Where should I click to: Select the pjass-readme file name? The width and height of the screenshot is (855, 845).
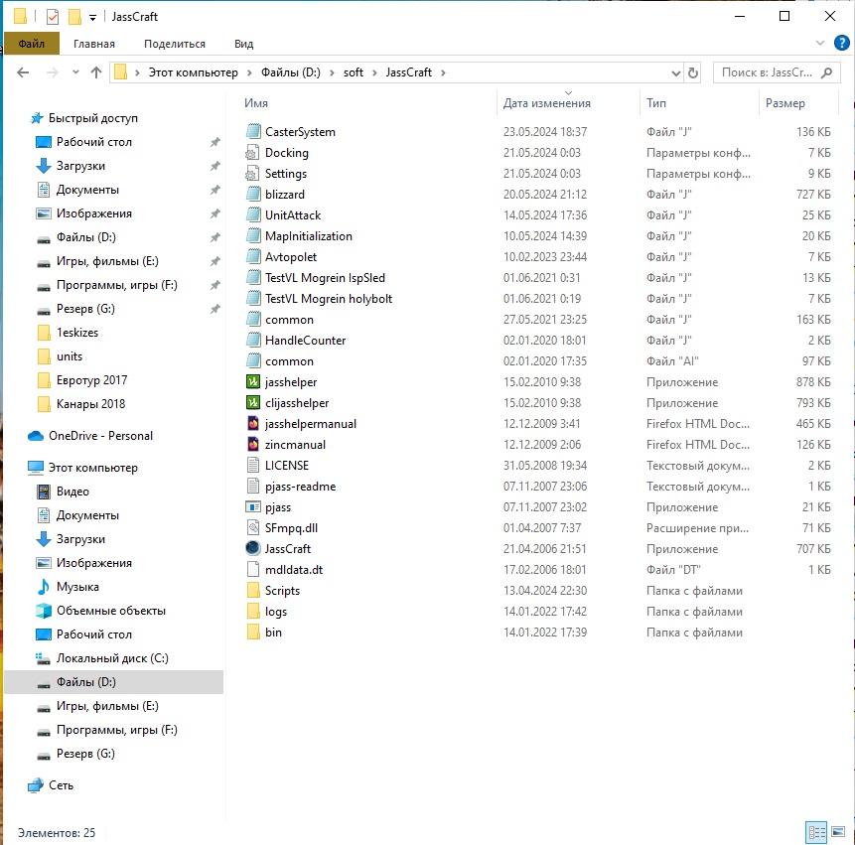[x=301, y=487]
